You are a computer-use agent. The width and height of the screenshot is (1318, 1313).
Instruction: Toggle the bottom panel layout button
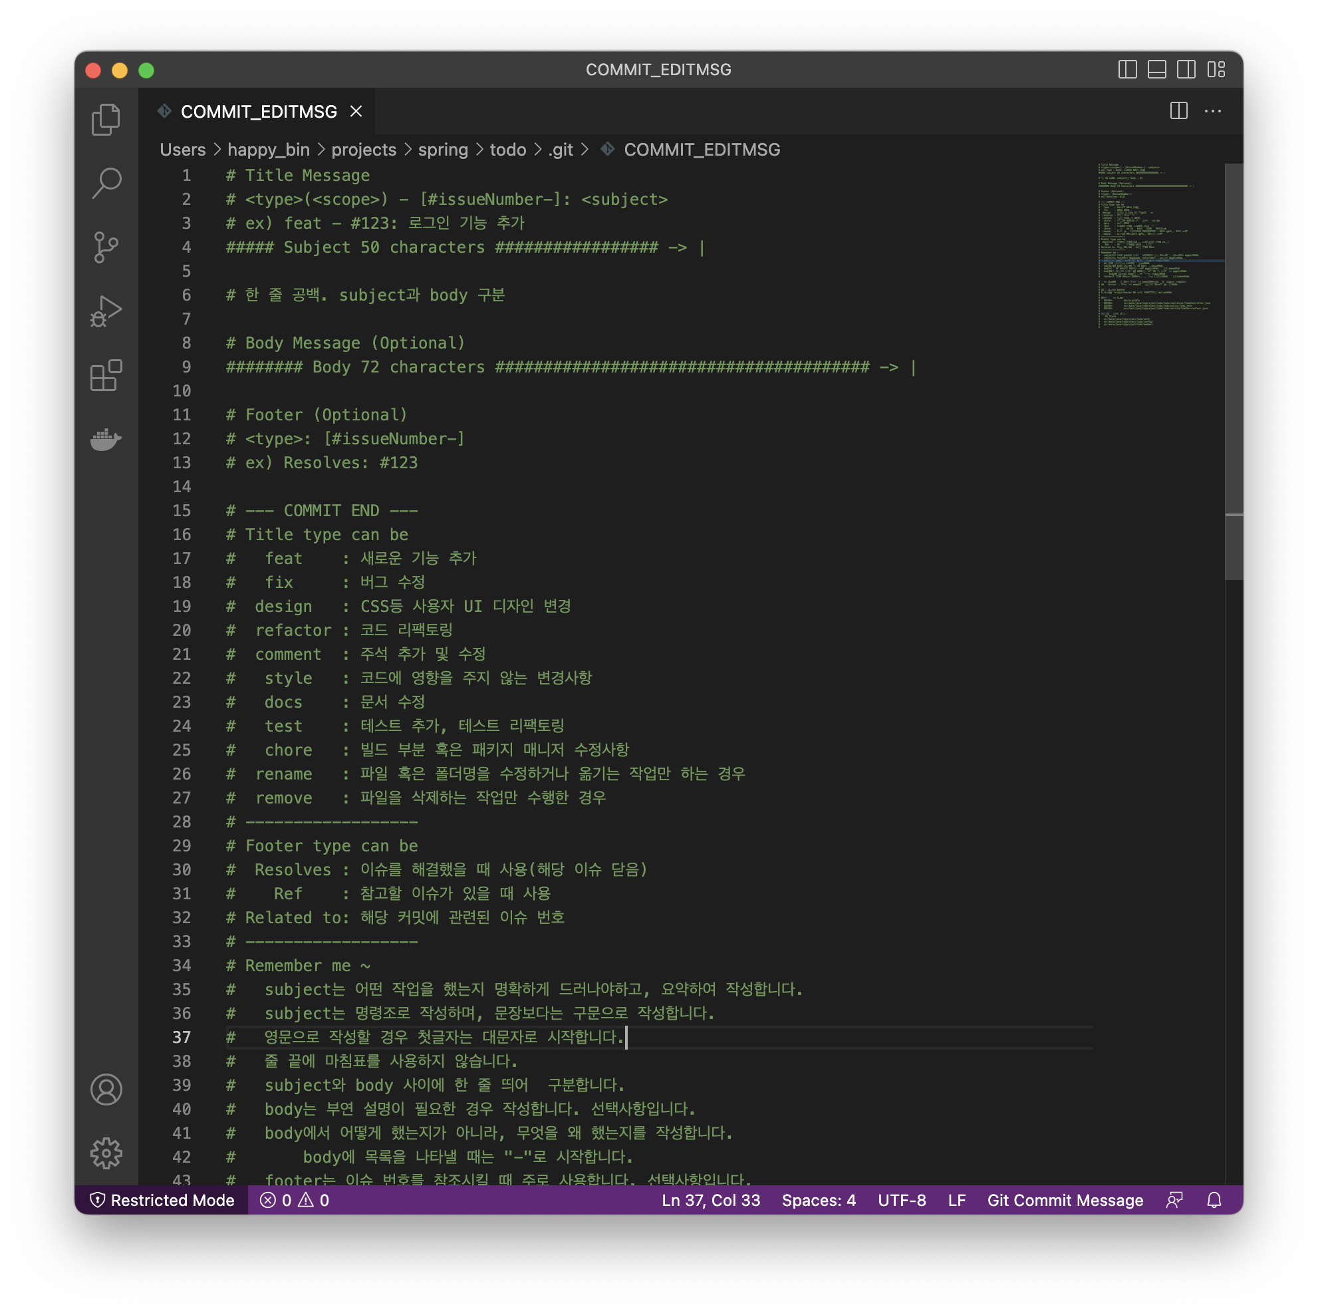pyautogui.click(x=1156, y=70)
